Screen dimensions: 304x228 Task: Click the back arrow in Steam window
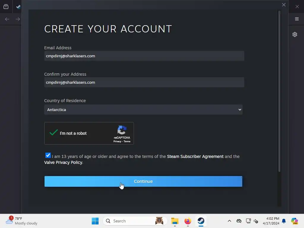7,19
